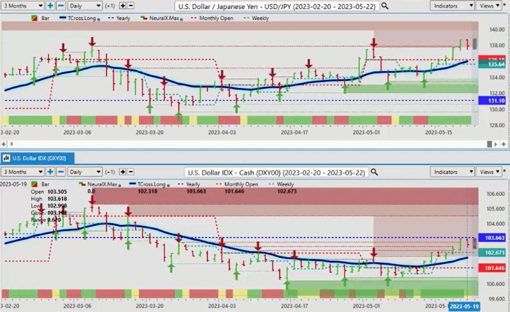Click the search magnifier next to the USD/JPY title
Screen dimensions: 510x312
(385, 6)
